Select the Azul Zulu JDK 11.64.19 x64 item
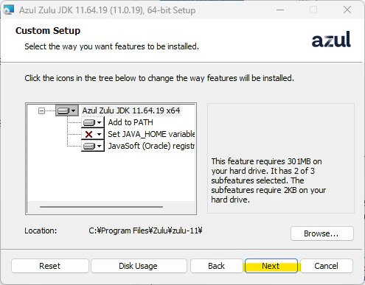365x285 pixels. (131, 110)
